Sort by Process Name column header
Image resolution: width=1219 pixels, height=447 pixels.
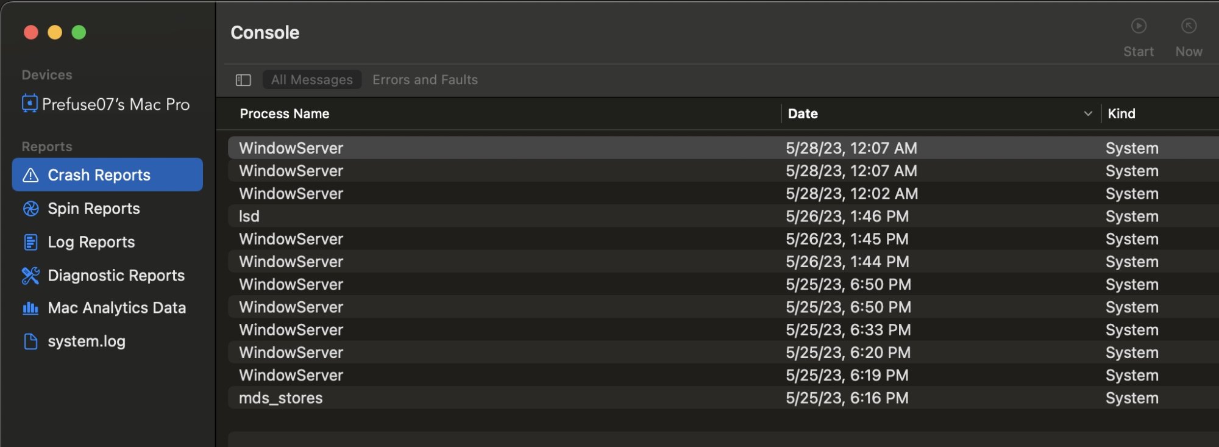(285, 113)
